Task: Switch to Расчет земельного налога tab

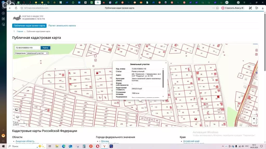Action: coord(62,26)
